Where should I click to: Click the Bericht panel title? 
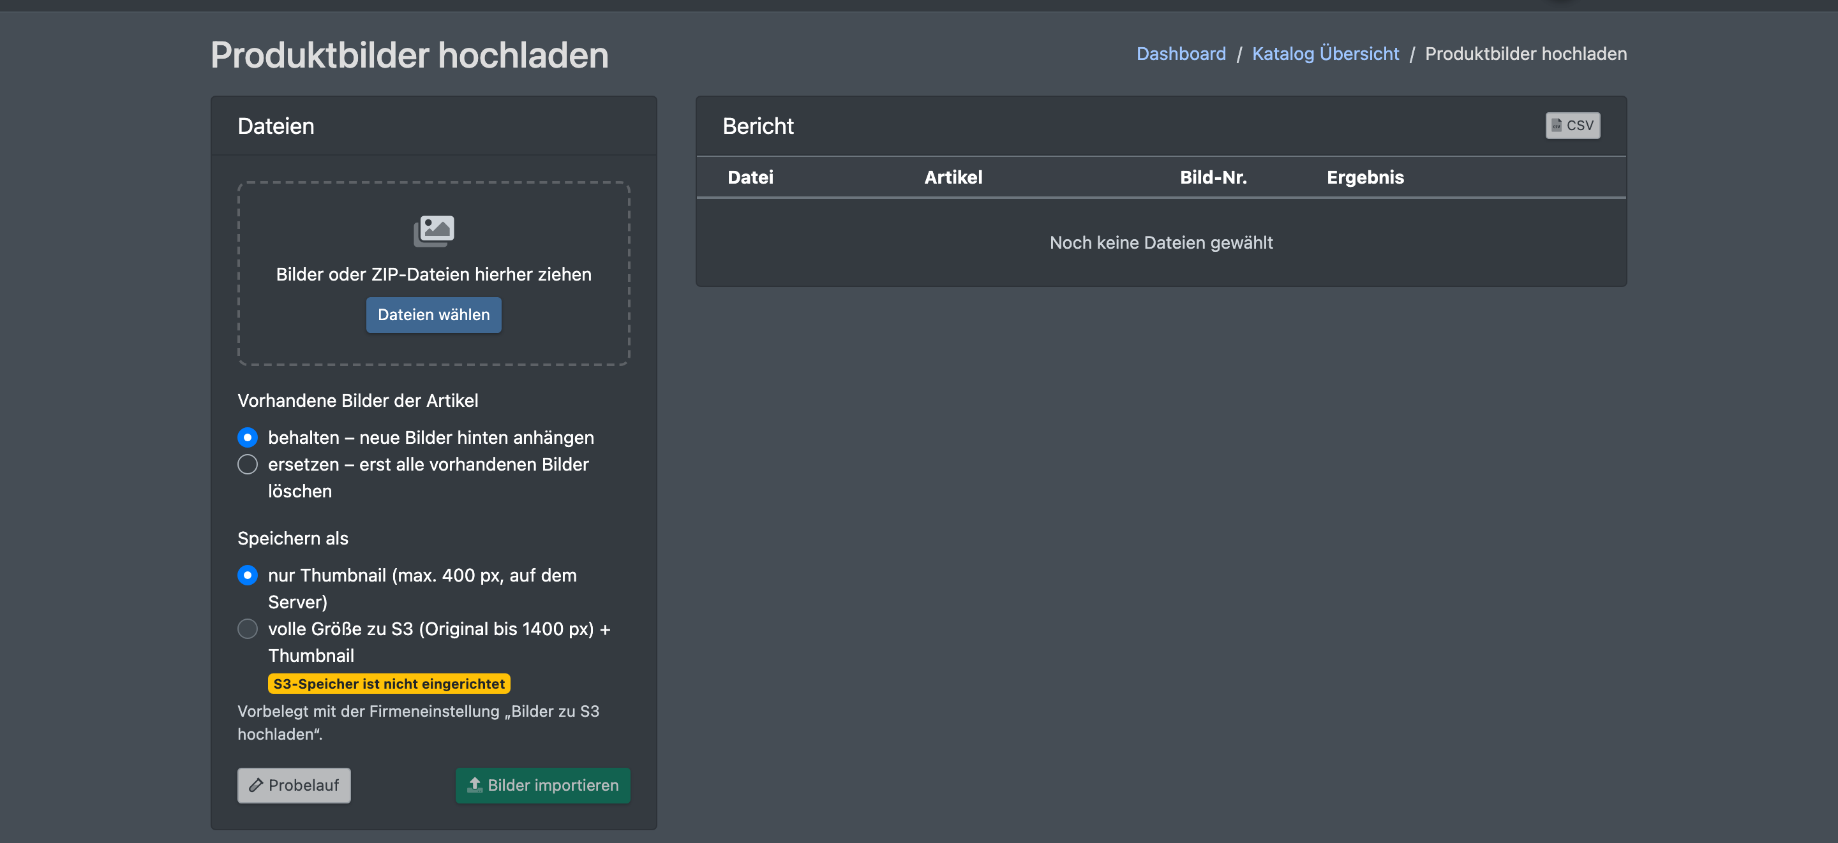click(x=758, y=126)
